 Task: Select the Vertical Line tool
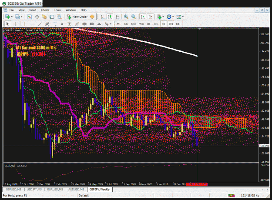[x=25, y=24]
